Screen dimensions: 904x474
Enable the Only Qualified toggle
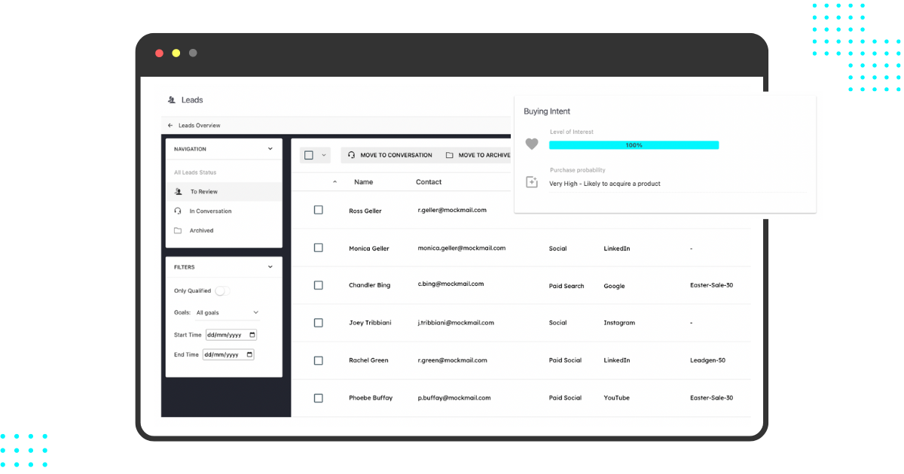click(x=221, y=290)
